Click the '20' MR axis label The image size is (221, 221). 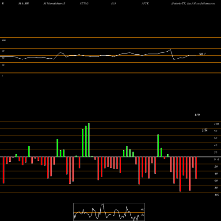pos(216,152)
